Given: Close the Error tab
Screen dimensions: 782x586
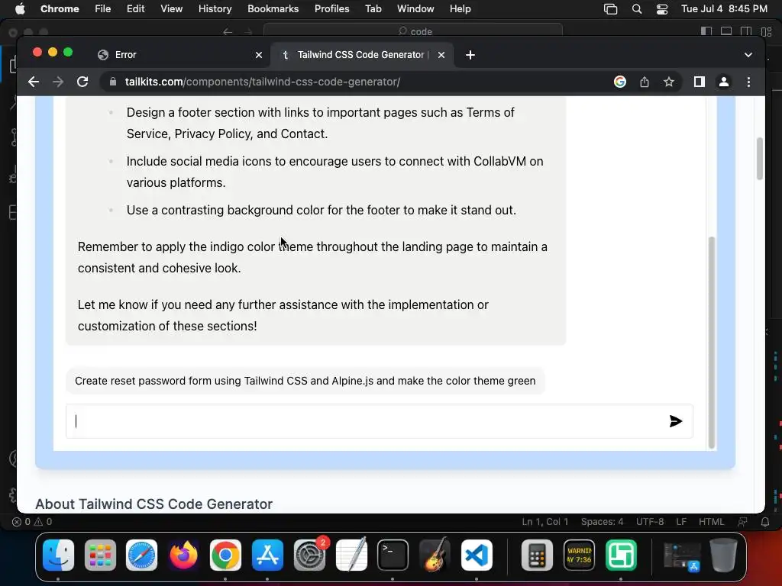Looking at the screenshot, I should (259, 55).
